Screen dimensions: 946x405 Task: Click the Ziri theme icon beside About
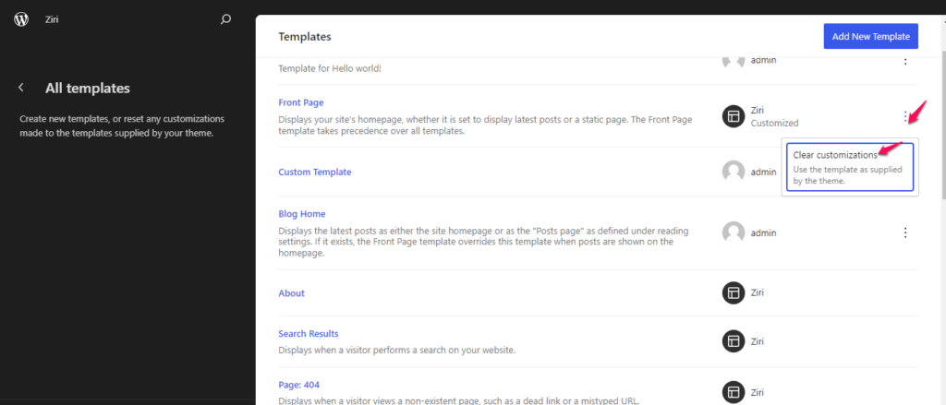pos(734,292)
